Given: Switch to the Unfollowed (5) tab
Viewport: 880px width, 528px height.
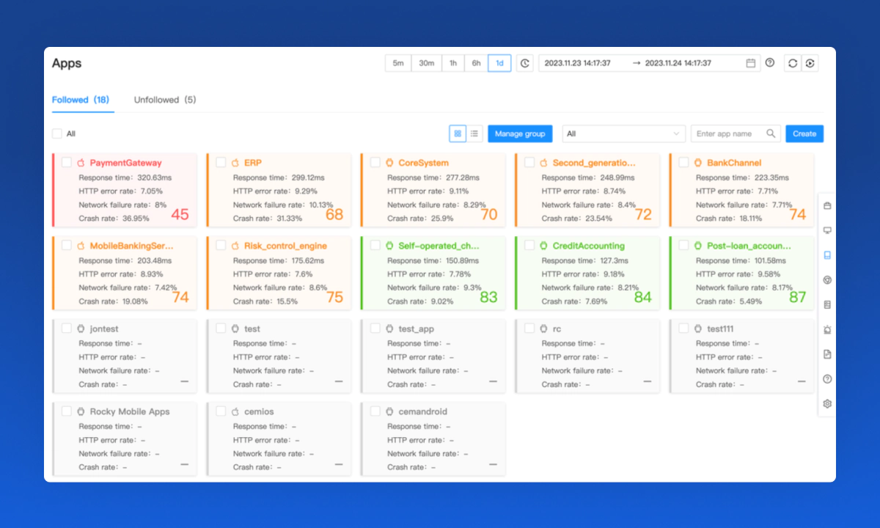Looking at the screenshot, I should click(x=165, y=100).
